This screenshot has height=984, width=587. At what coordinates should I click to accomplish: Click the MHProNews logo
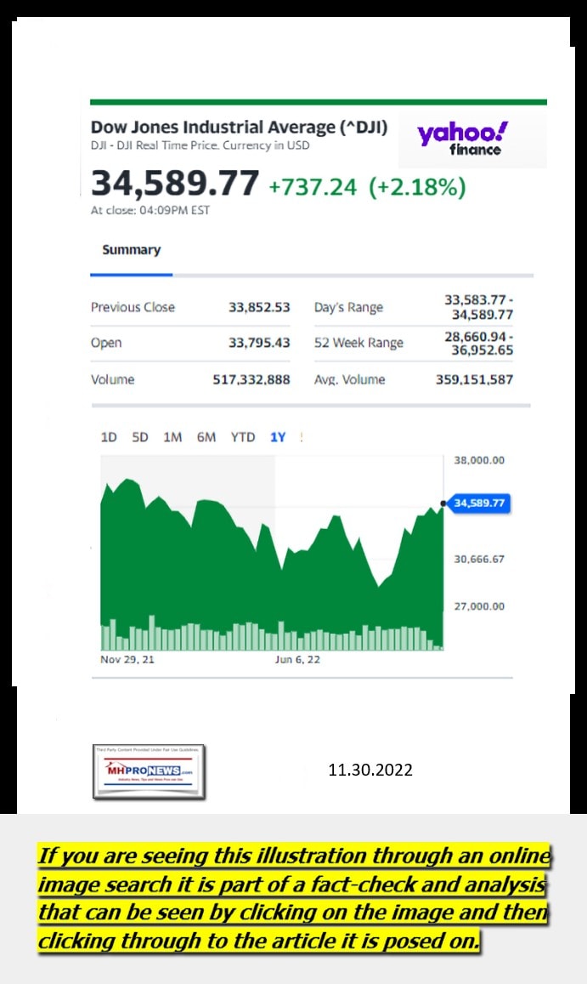(x=149, y=771)
